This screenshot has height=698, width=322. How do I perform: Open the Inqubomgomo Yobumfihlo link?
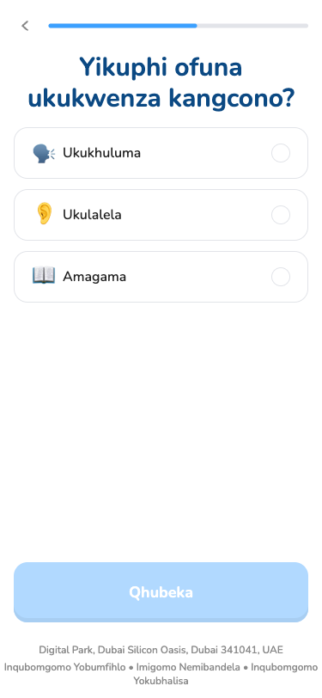pyautogui.click(x=65, y=667)
